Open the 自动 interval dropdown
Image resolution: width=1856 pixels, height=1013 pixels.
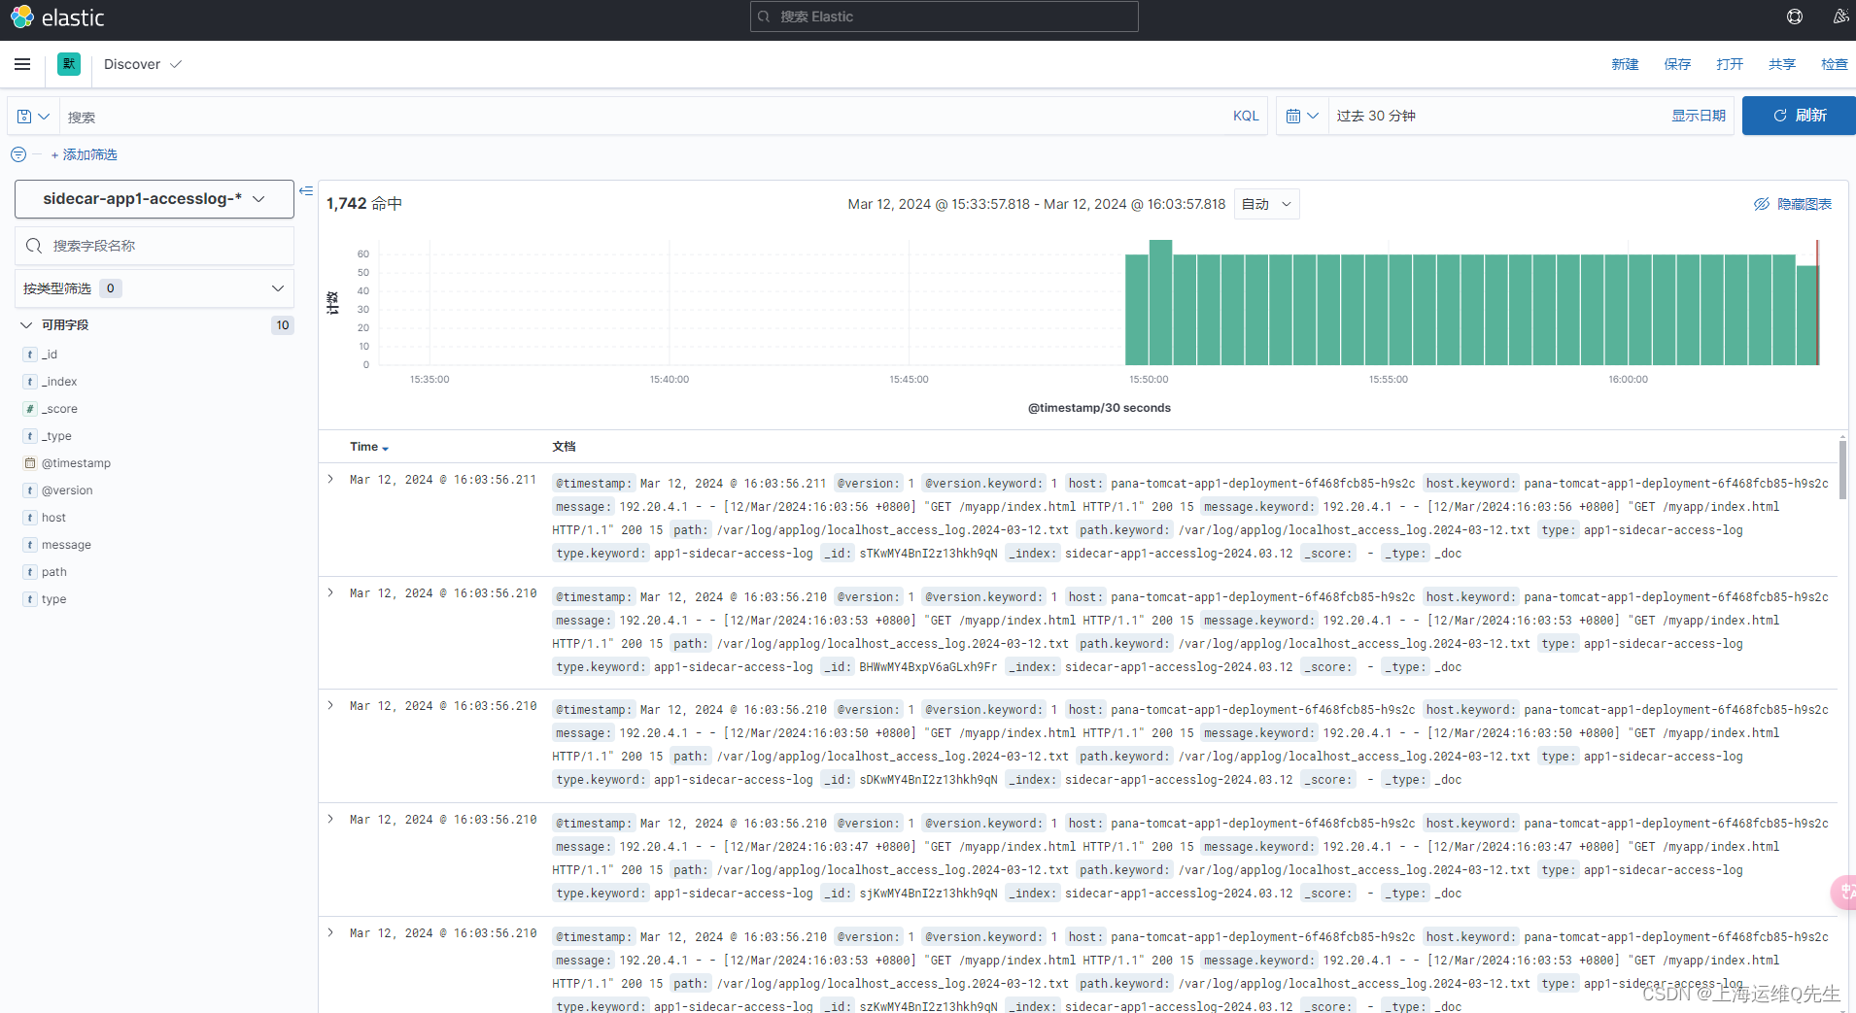[1266, 204]
